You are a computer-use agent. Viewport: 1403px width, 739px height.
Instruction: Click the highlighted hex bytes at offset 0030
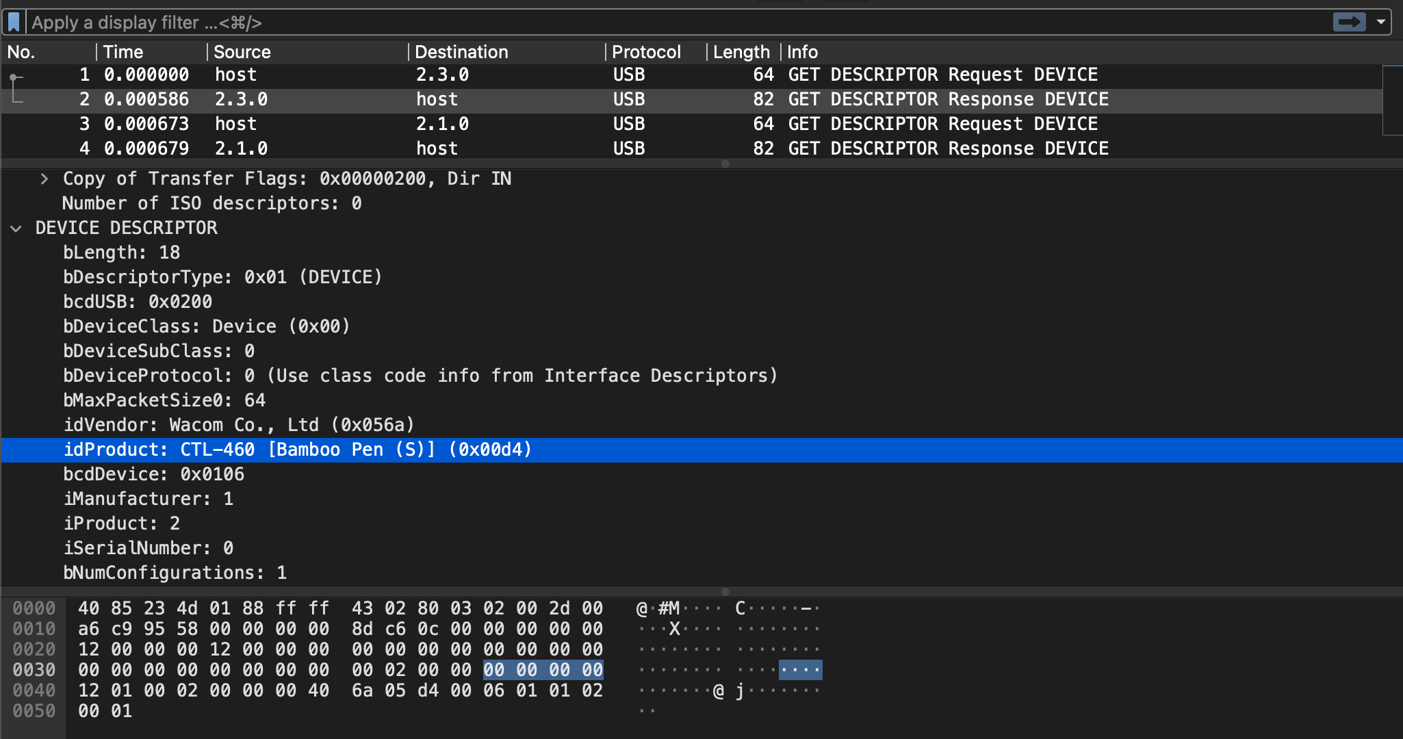[543, 670]
